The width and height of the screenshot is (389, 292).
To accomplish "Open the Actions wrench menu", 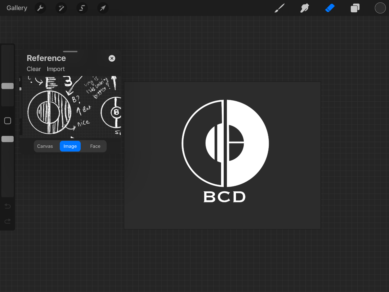I will point(40,8).
